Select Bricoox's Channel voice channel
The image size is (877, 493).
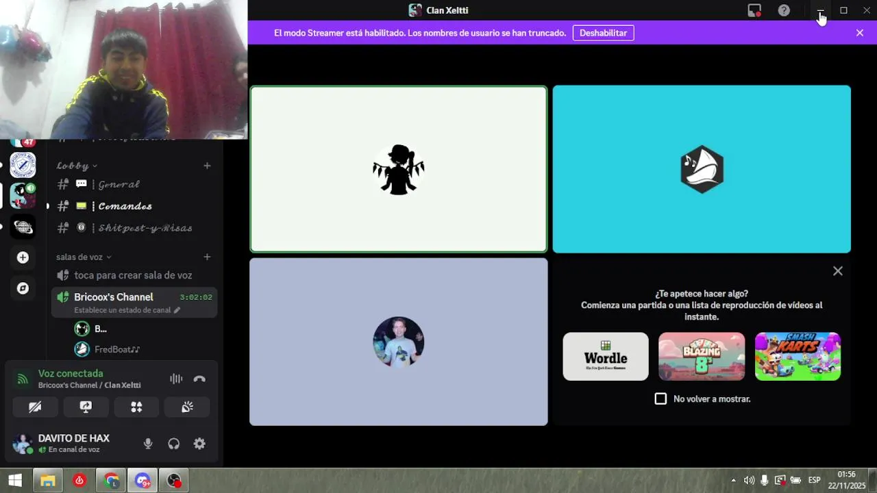click(134, 302)
